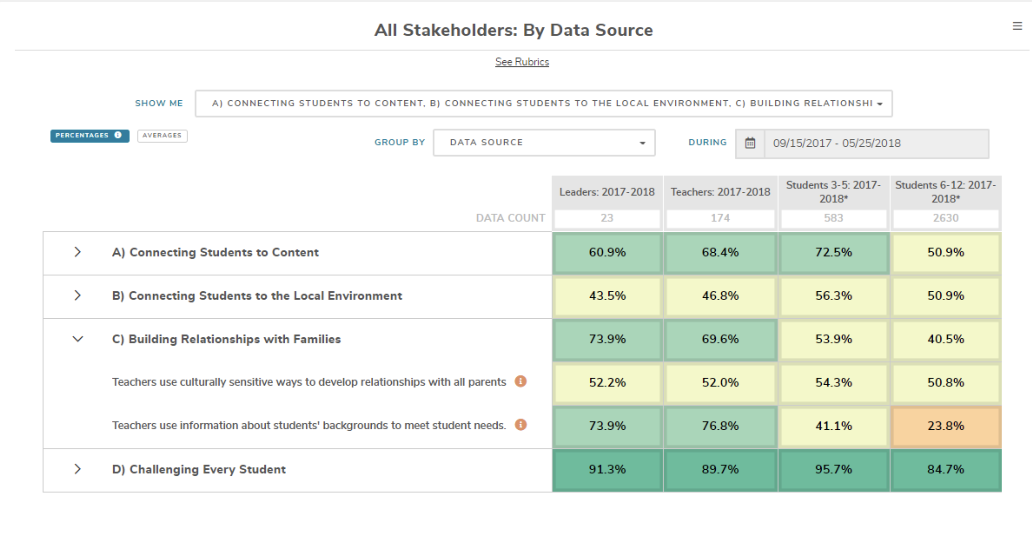The image size is (1032, 547).
Task: Collapse Building Relationships with Families section
Action: [78, 339]
